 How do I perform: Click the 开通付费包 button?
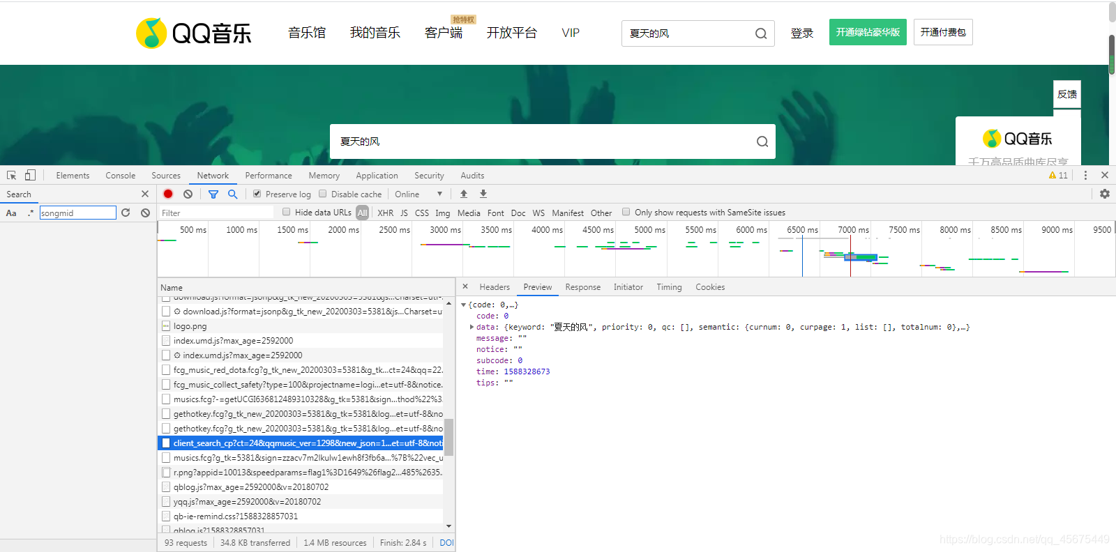click(x=943, y=32)
